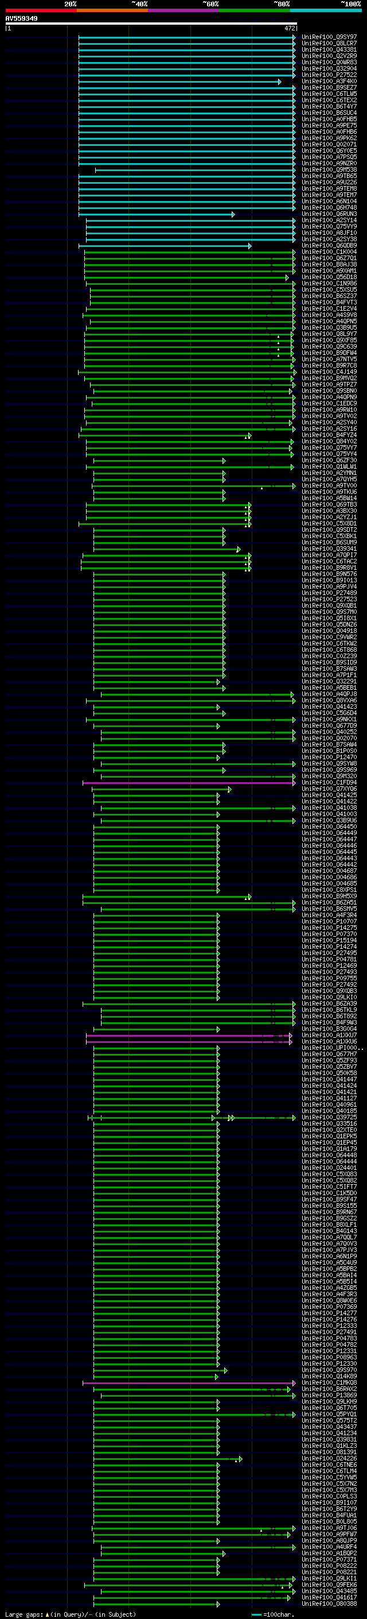
Task: Select the label UniRef100_A4URF4
Action: (329, 1547)
